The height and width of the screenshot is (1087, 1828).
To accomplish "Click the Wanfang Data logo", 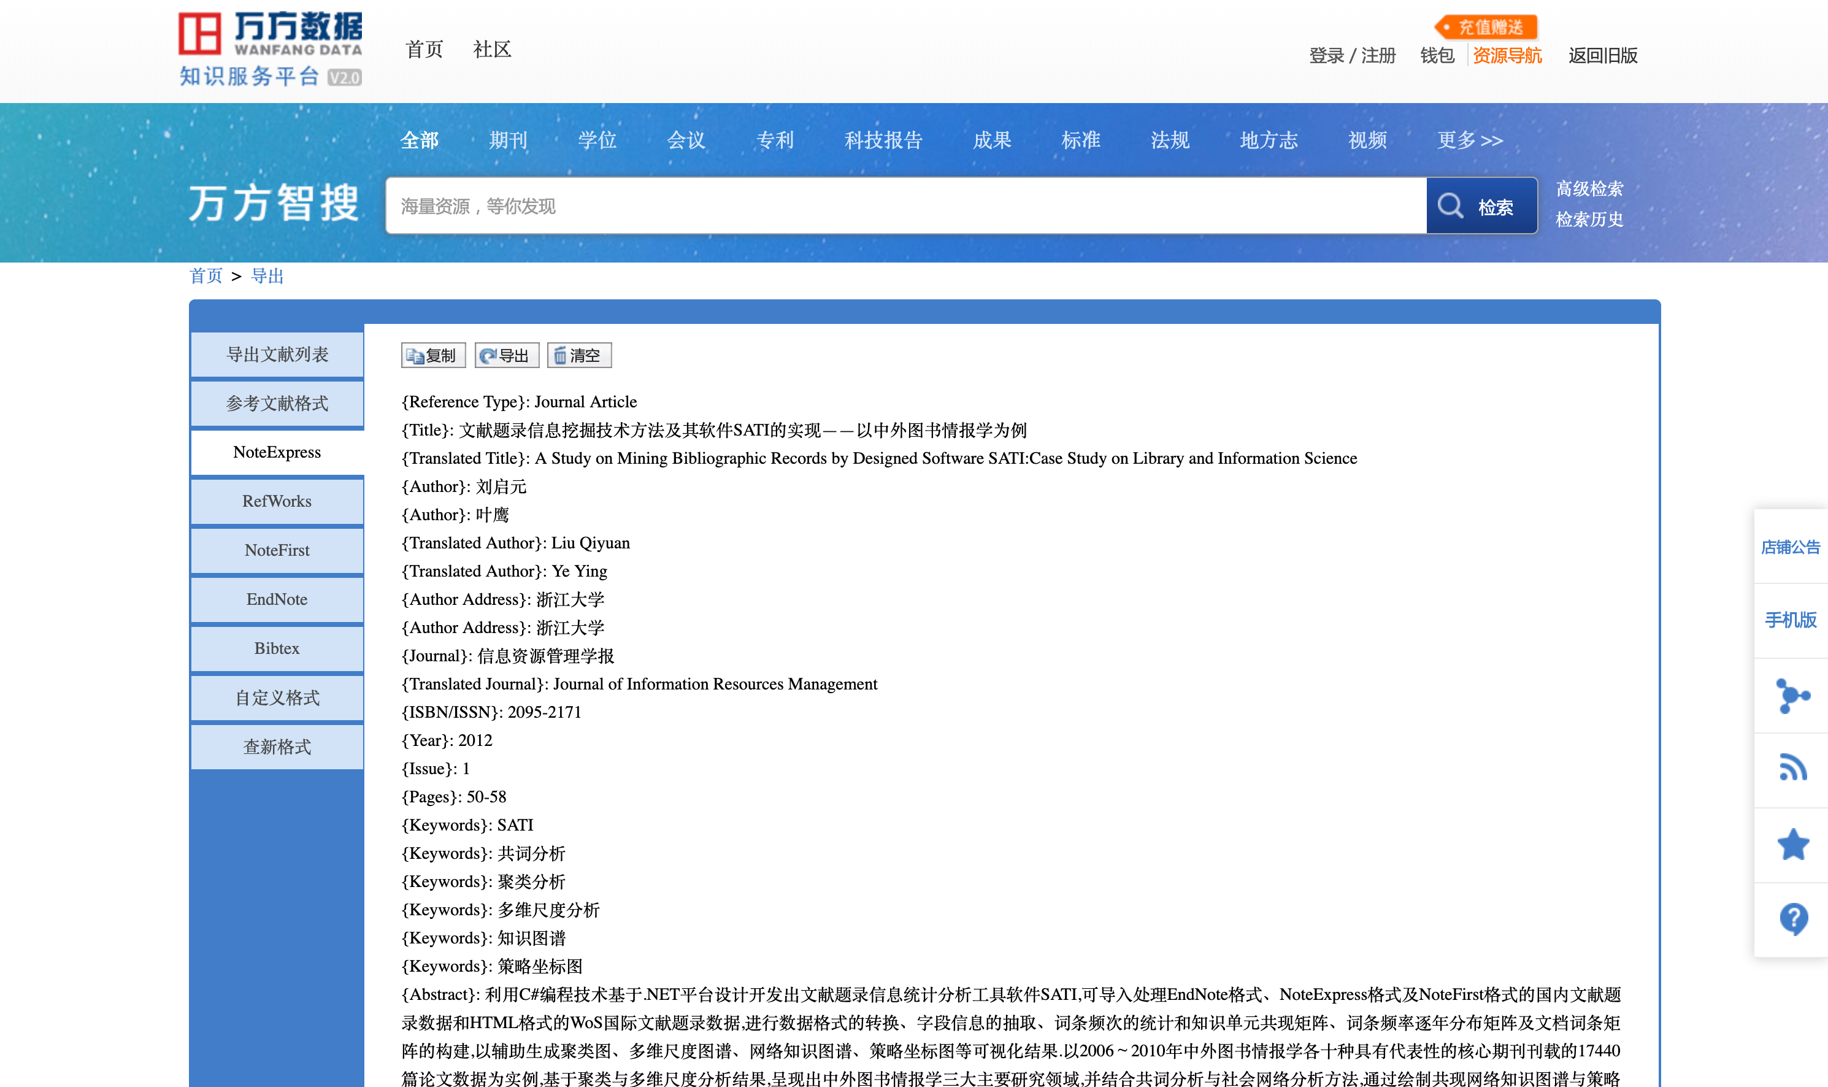I will click(x=271, y=48).
